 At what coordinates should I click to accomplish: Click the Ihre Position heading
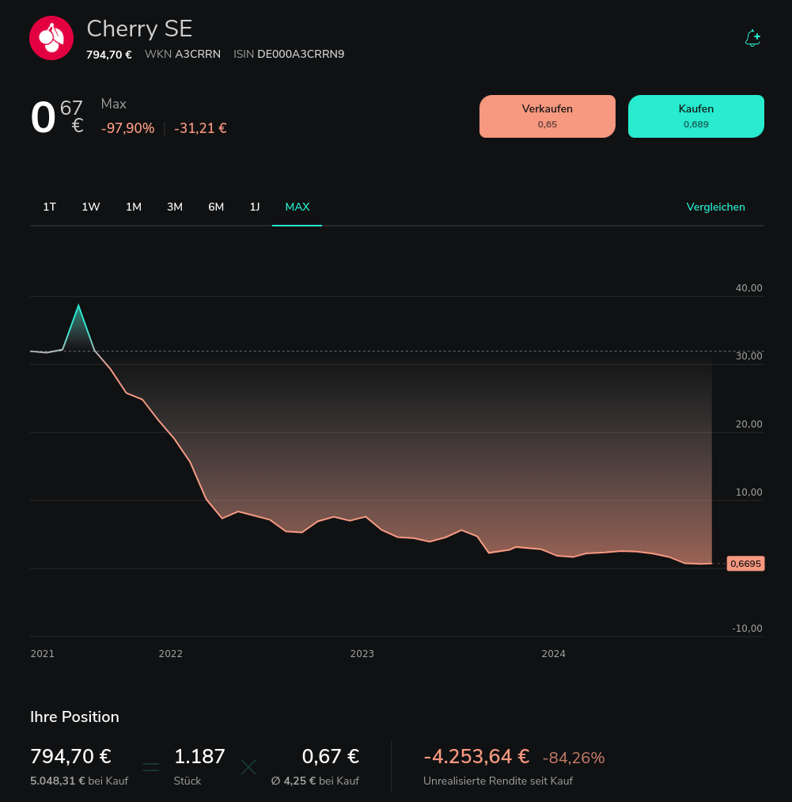point(74,716)
